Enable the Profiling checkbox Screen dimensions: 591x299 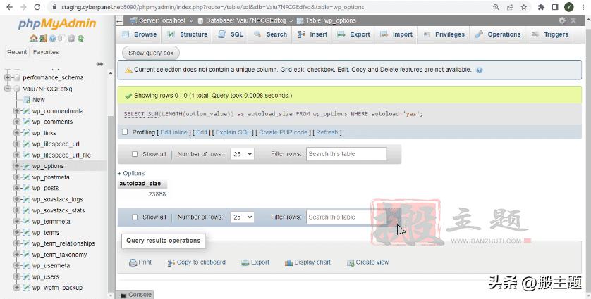pyautogui.click(x=125, y=132)
